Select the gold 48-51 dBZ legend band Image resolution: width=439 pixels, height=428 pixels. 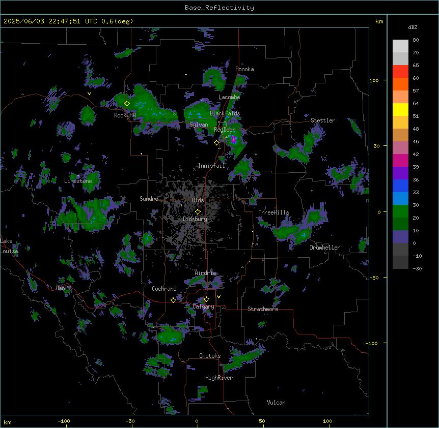coord(400,123)
